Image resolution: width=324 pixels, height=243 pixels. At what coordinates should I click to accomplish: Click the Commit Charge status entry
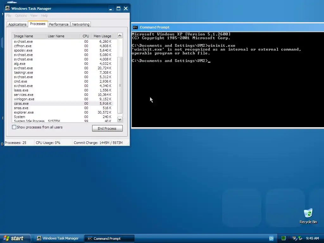pos(98,143)
